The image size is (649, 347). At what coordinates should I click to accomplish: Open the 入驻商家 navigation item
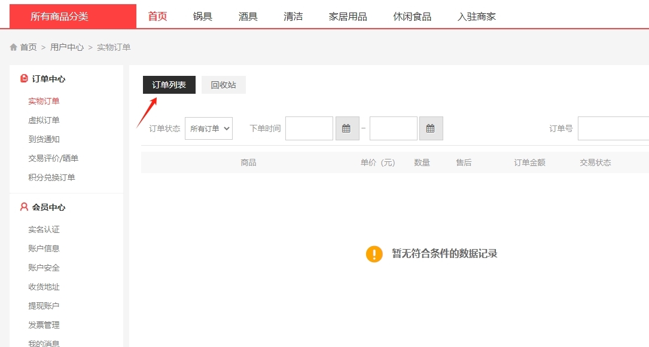pos(476,17)
